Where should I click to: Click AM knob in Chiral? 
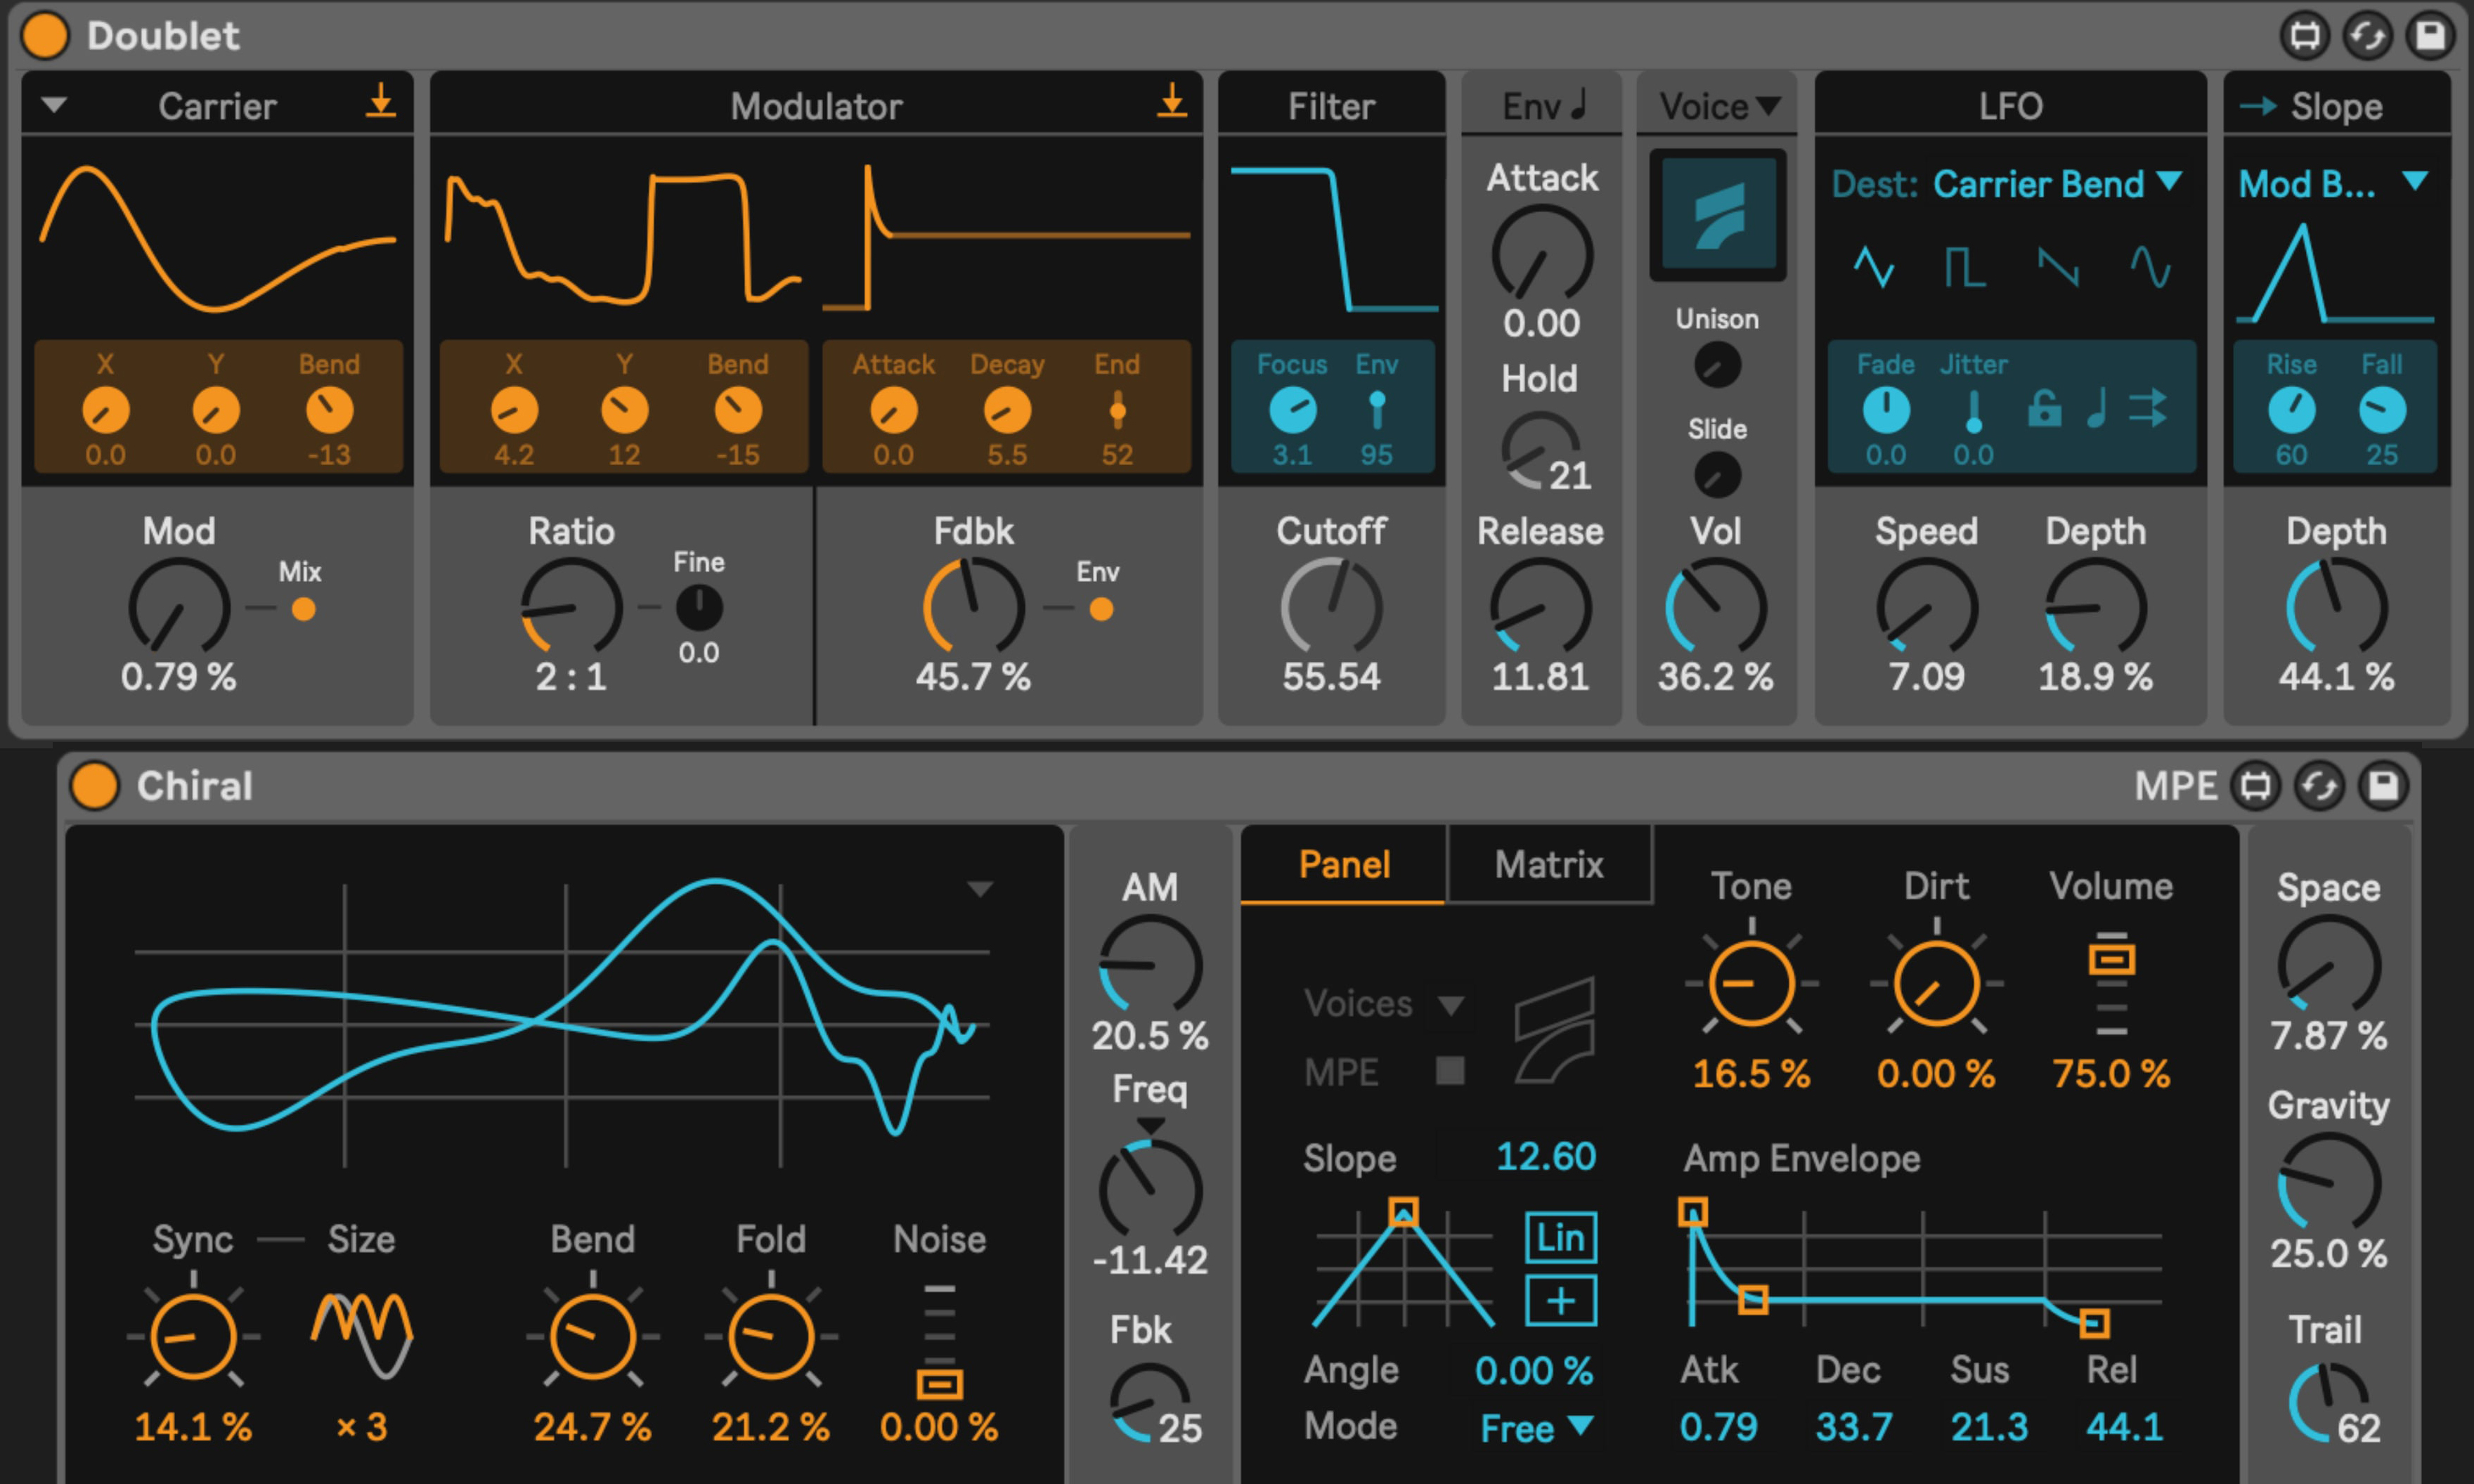pyautogui.click(x=1150, y=965)
